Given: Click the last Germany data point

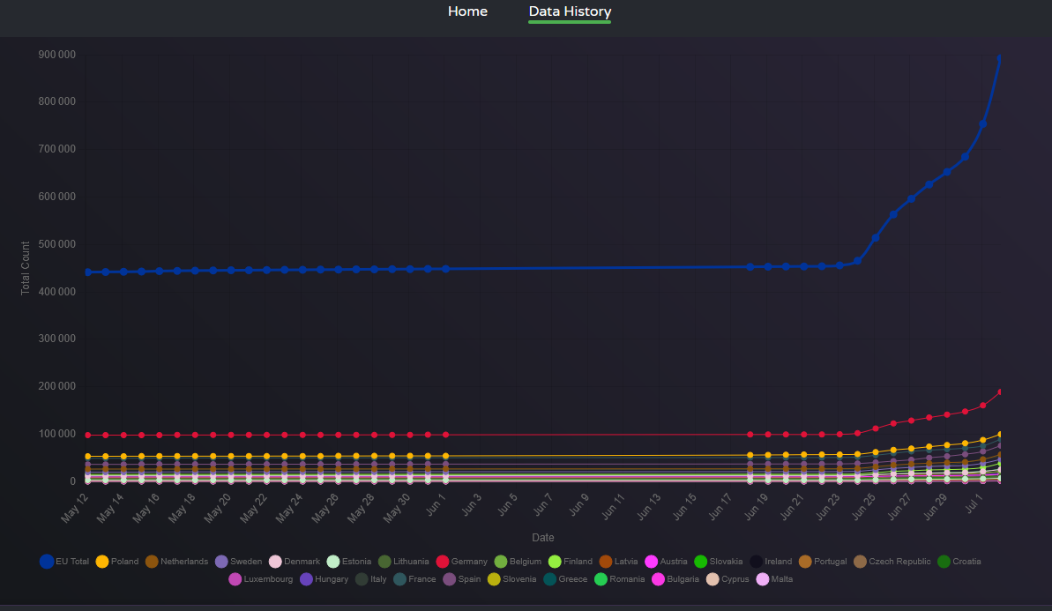Looking at the screenshot, I should coord(1000,391).
